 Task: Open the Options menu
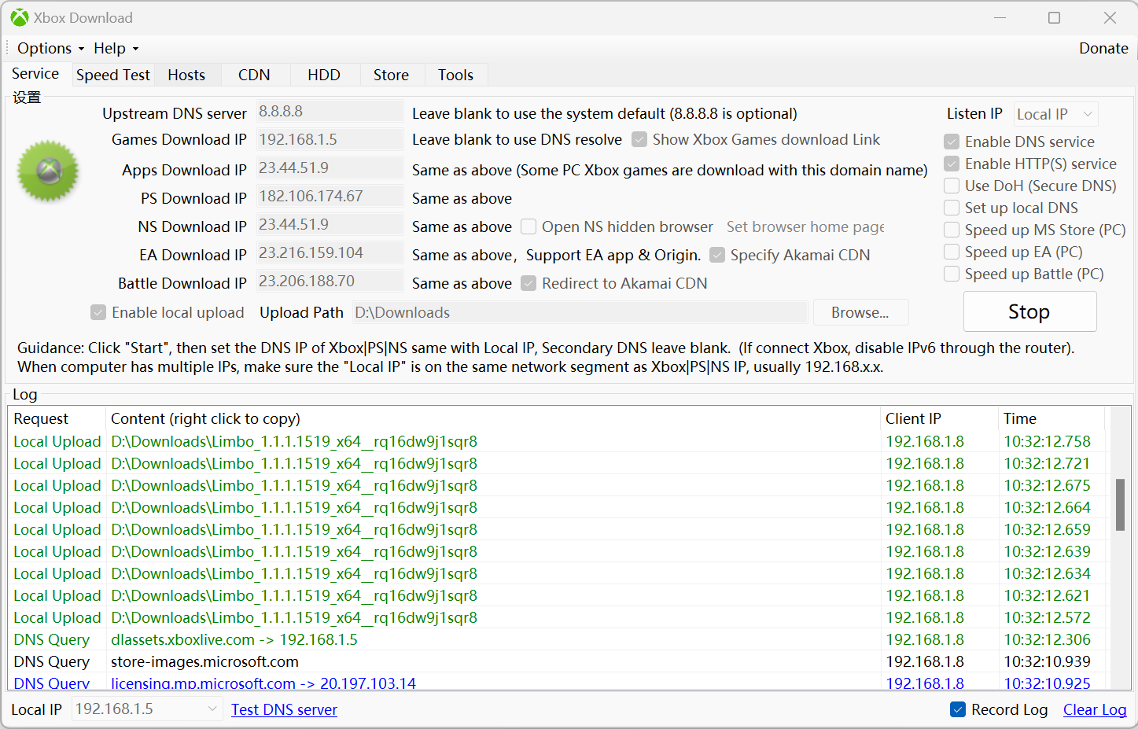[x=50, y=48]
